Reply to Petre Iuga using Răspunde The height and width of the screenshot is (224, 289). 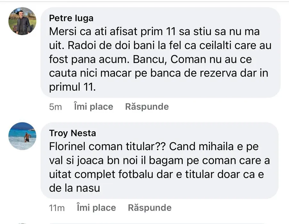click(x=147, y=107)
